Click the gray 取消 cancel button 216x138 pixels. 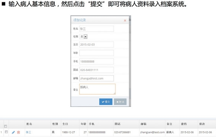tap(120, 102)
